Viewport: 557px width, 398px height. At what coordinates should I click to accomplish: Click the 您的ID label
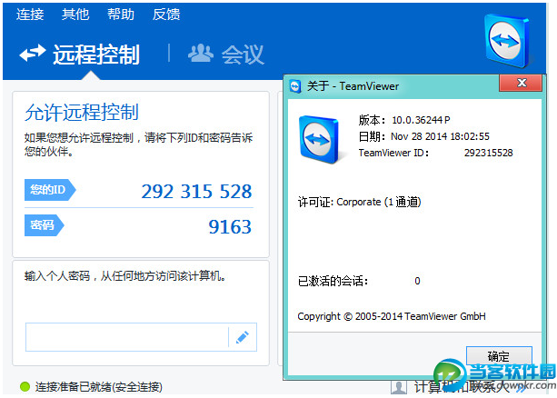pyautogui.click(x=50, y=190)
